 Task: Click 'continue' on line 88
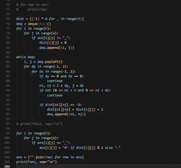tap(55, 81)
